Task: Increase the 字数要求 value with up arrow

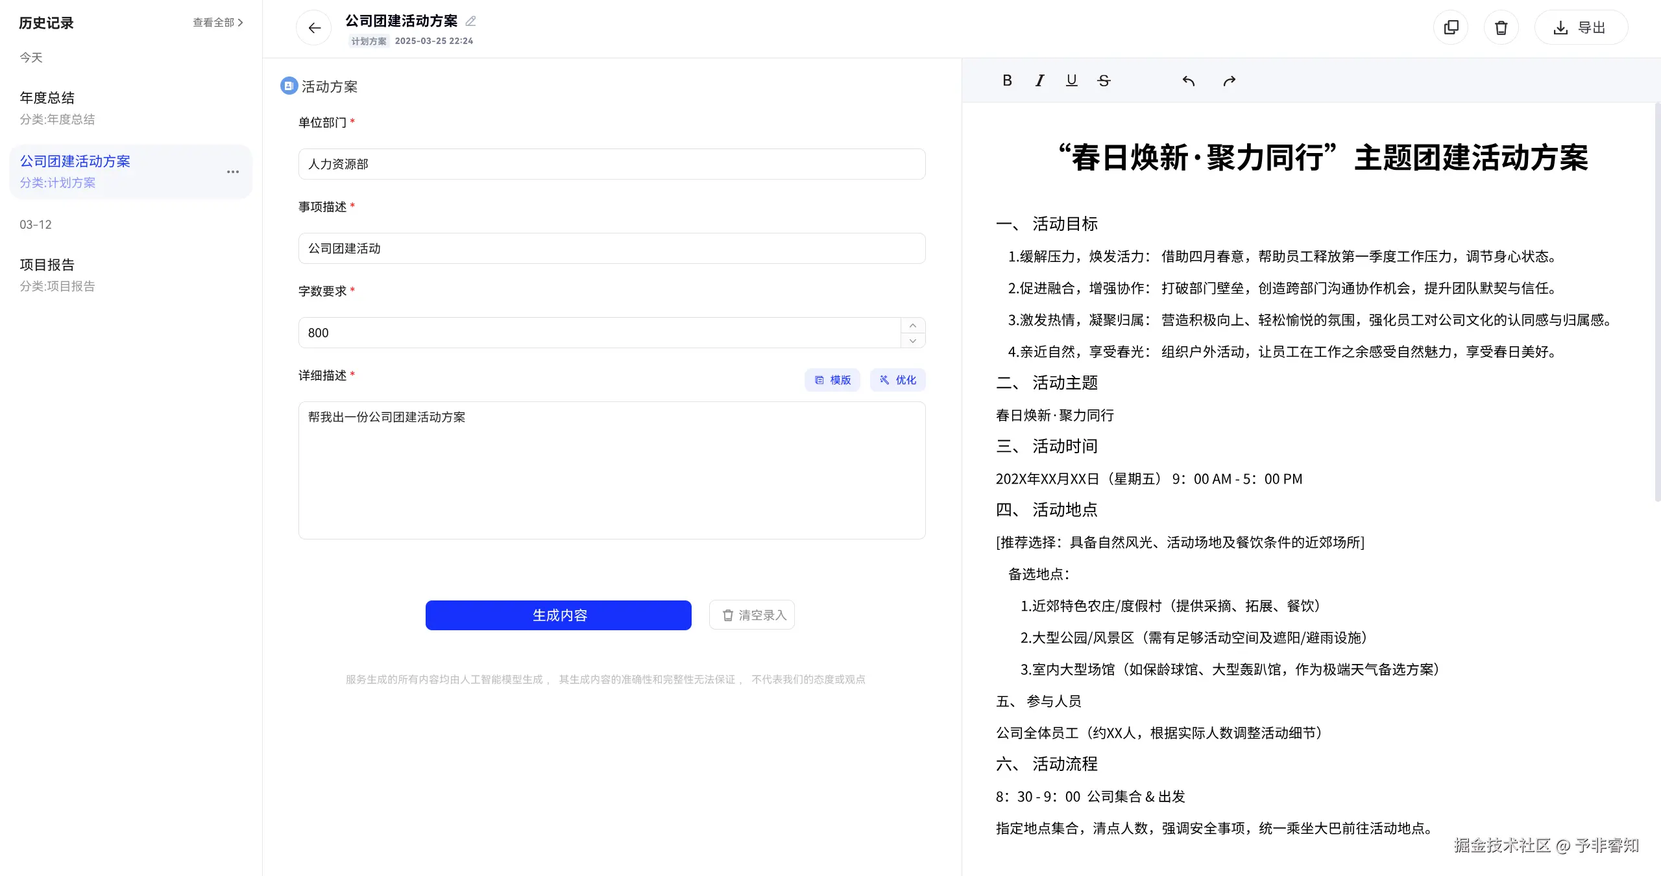Action: coord(913,326)
